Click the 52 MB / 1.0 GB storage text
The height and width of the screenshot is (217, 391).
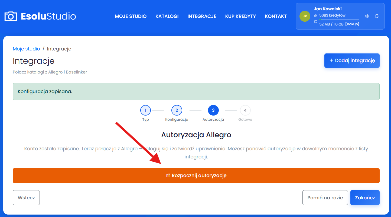(x=331, y=24)
